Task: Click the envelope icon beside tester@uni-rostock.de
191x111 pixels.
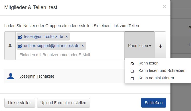Action: click(x=20, y=37)
